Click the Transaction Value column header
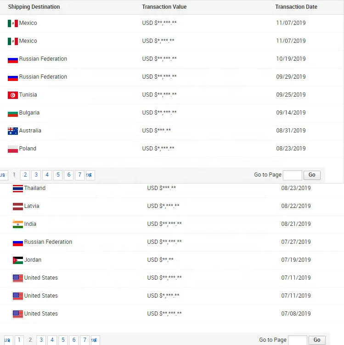344x345 pixels. (164, 7)
